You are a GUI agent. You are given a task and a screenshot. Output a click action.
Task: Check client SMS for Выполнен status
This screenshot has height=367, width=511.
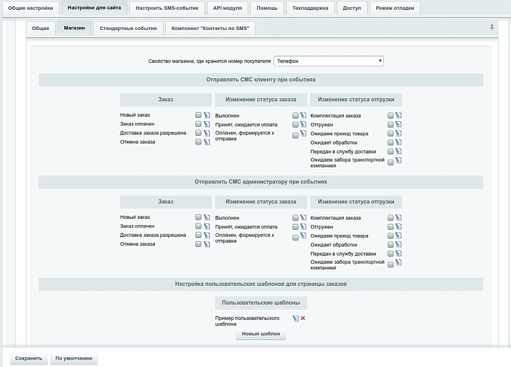point(295,116)
